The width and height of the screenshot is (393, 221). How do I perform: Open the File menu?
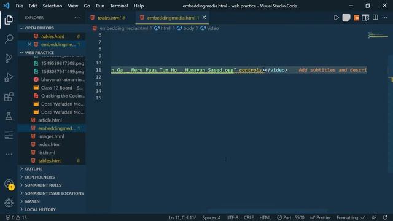[x=19, y=6]
